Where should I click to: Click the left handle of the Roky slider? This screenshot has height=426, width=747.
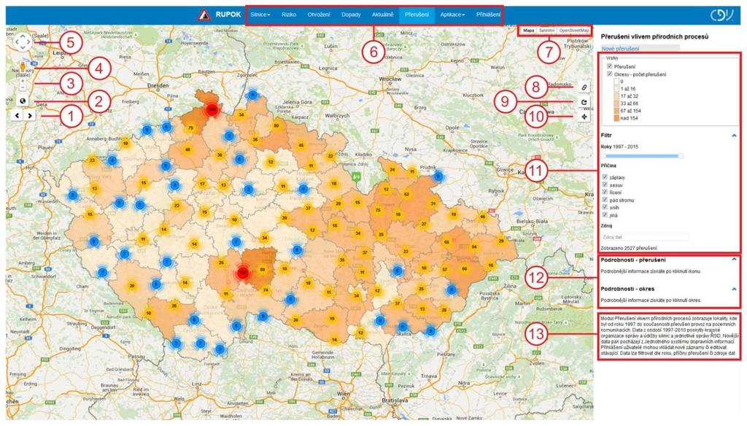pyautogui.click(x=603, y=156)
